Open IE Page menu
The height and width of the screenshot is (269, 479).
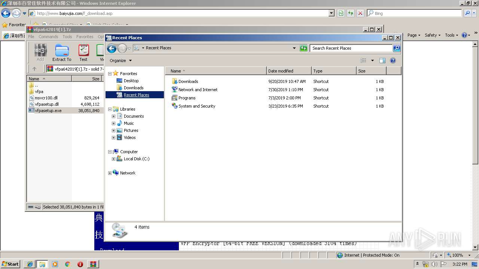pos(414,35)
